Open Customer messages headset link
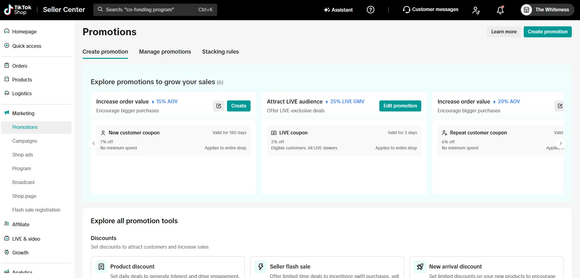 (430, 9)
